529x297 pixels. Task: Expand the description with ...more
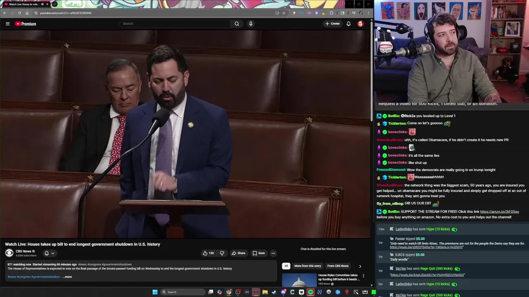[67, 277]
